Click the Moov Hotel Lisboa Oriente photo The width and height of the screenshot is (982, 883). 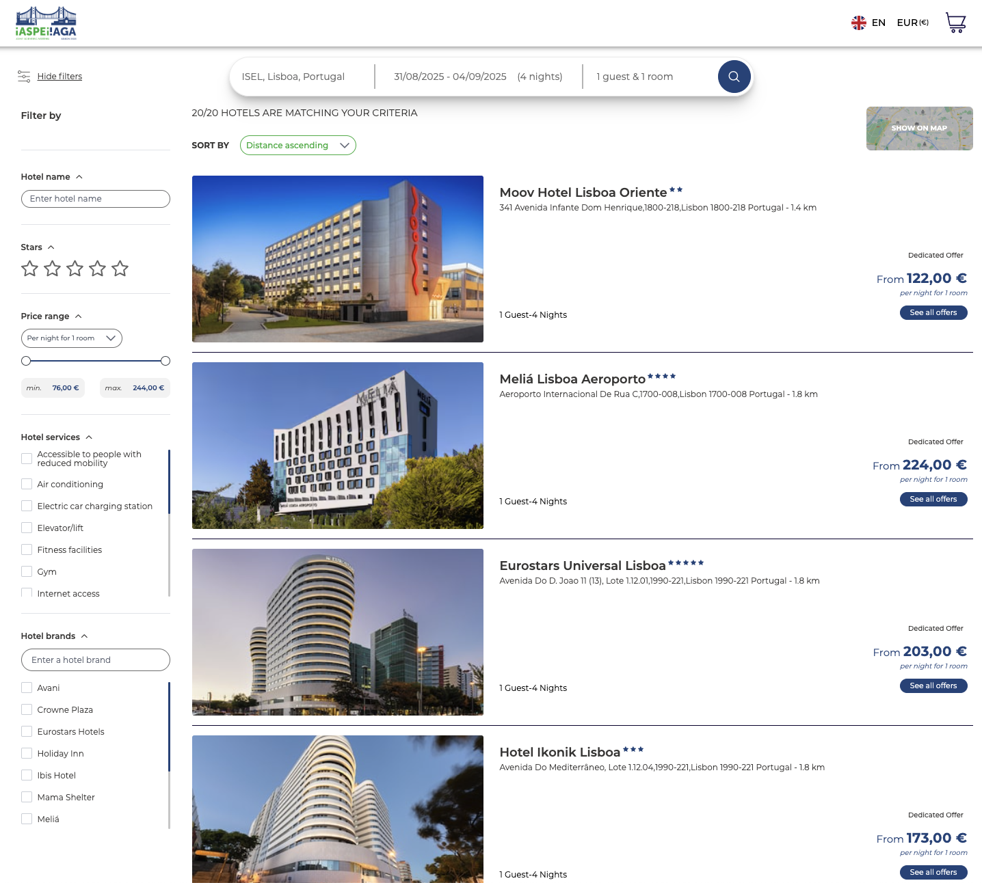click(338, 259)
